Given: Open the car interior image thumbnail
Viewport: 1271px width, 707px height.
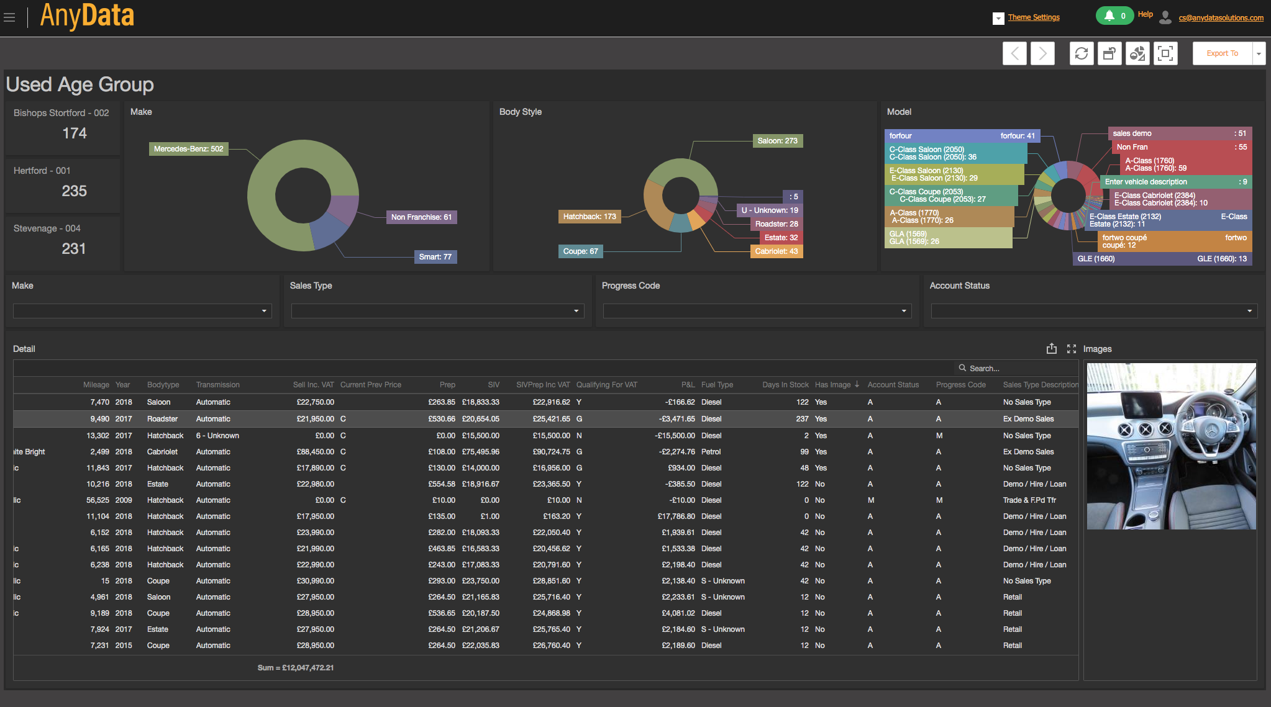Looking at the screenshot, I should pos(1171,446).
